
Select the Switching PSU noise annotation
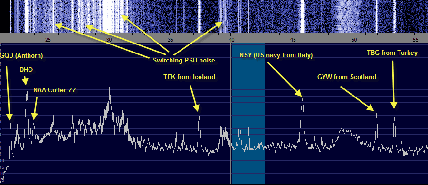click(x=184, y=61)
